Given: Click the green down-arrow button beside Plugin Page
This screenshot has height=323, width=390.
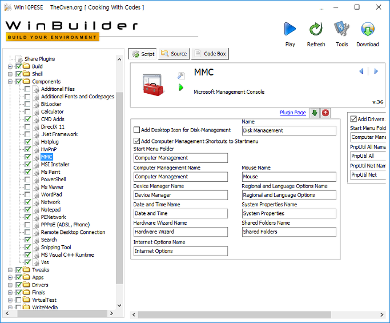Looking at the screenshot, I should tap(315, 113).
